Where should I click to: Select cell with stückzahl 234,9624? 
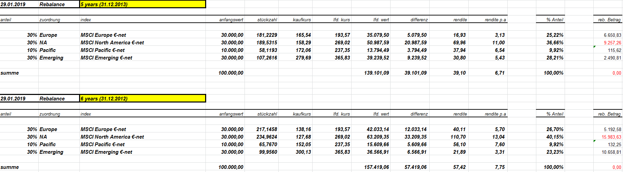point(267,137)
